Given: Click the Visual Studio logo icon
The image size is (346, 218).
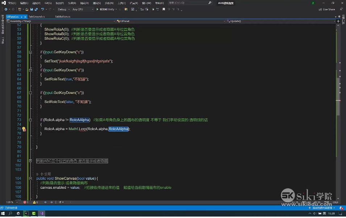Looking at the screenshot, I should click(4, 3).
